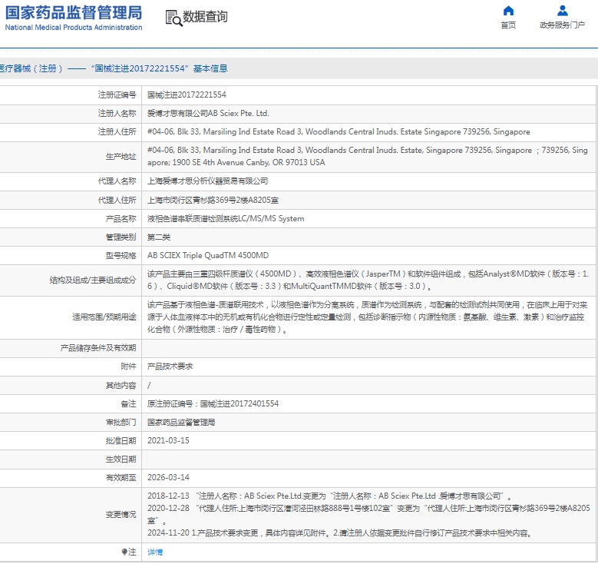Image resolution: width=598 pixels, height=564 pixels.
Task: Click the 批准日期 row label
Action: 121,441
